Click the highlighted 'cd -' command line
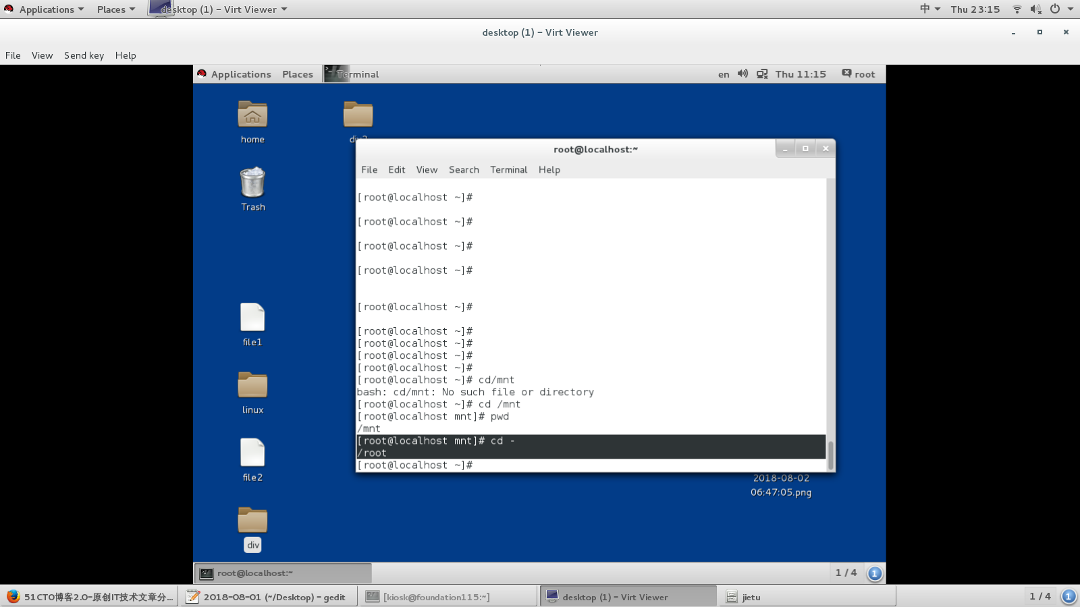Viewport: 1080px width, 607px height. pos(591,441)
